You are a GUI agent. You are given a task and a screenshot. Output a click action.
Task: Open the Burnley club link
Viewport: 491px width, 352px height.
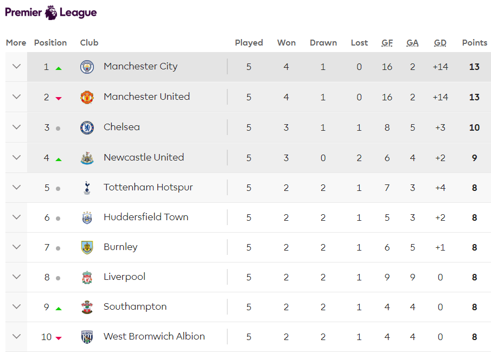click(120, 247)
